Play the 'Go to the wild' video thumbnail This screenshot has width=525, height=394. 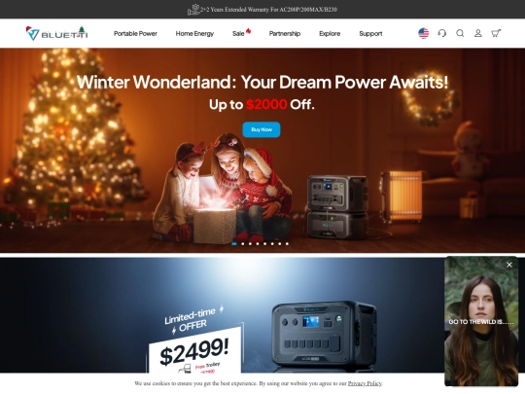pos(481,322)
